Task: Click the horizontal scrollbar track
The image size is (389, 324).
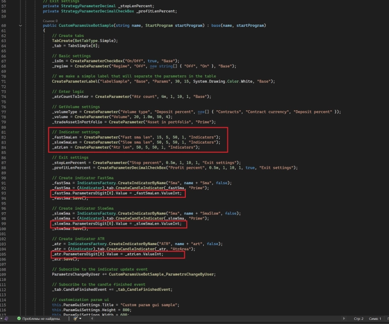Action: pos(205,318)
